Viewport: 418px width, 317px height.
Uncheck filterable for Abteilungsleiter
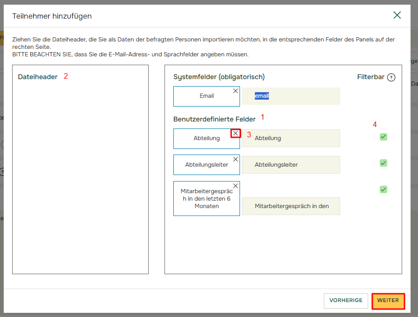pos(384,163)
